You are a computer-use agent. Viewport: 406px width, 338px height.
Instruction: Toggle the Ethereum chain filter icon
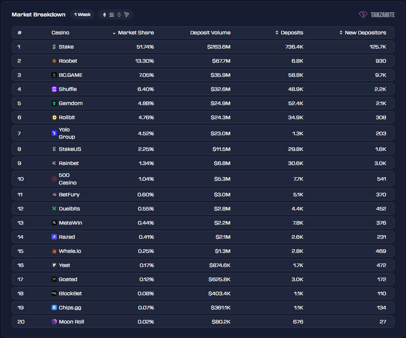tap(105, 15)
